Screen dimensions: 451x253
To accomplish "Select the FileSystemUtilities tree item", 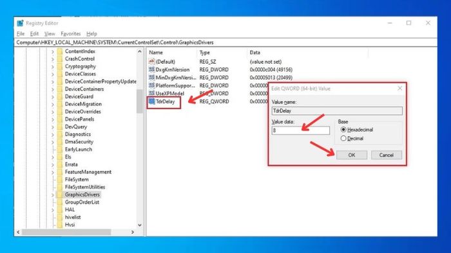I will point(85,187).
